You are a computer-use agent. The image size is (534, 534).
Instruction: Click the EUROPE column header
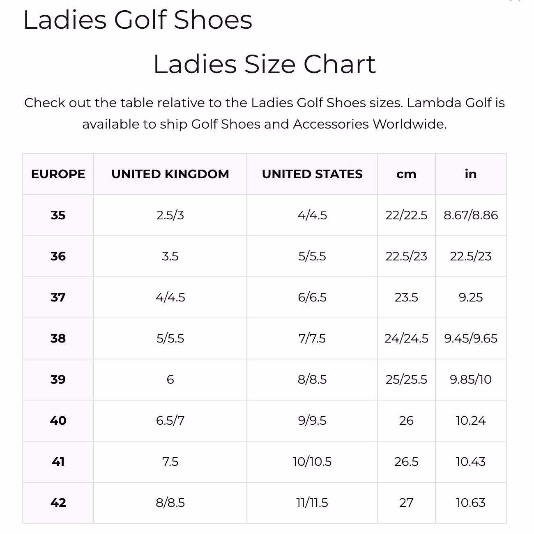58,174
